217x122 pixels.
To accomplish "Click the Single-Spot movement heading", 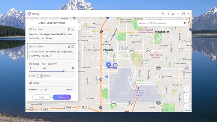I will (x=52, y=23).
